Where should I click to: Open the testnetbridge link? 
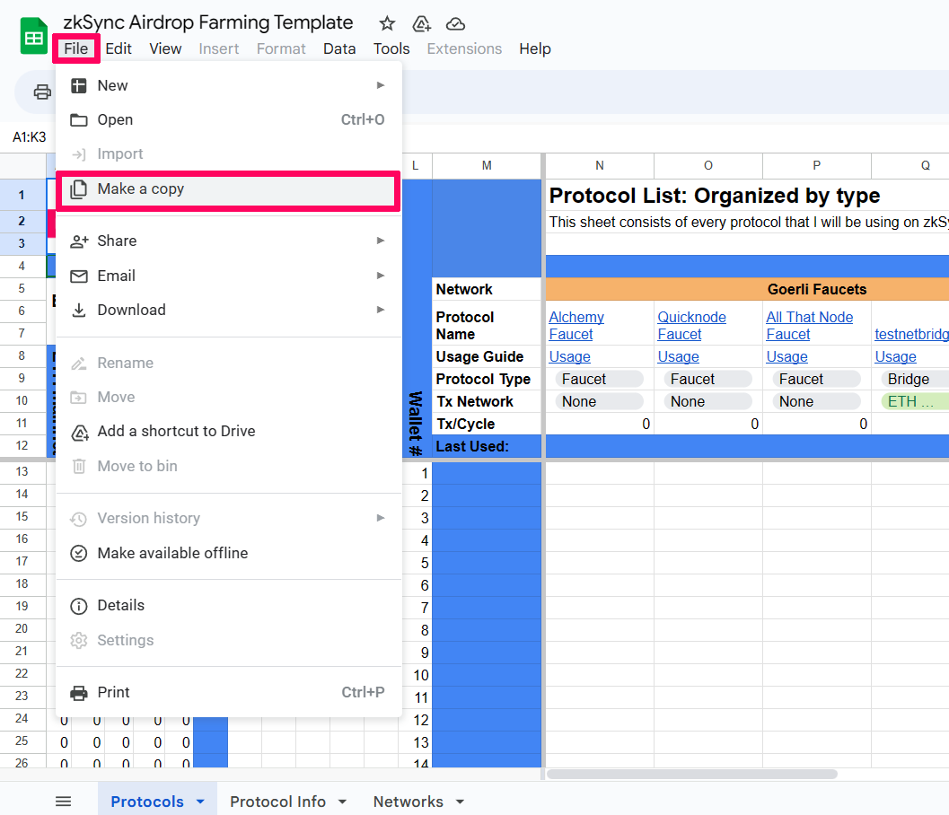911,334
